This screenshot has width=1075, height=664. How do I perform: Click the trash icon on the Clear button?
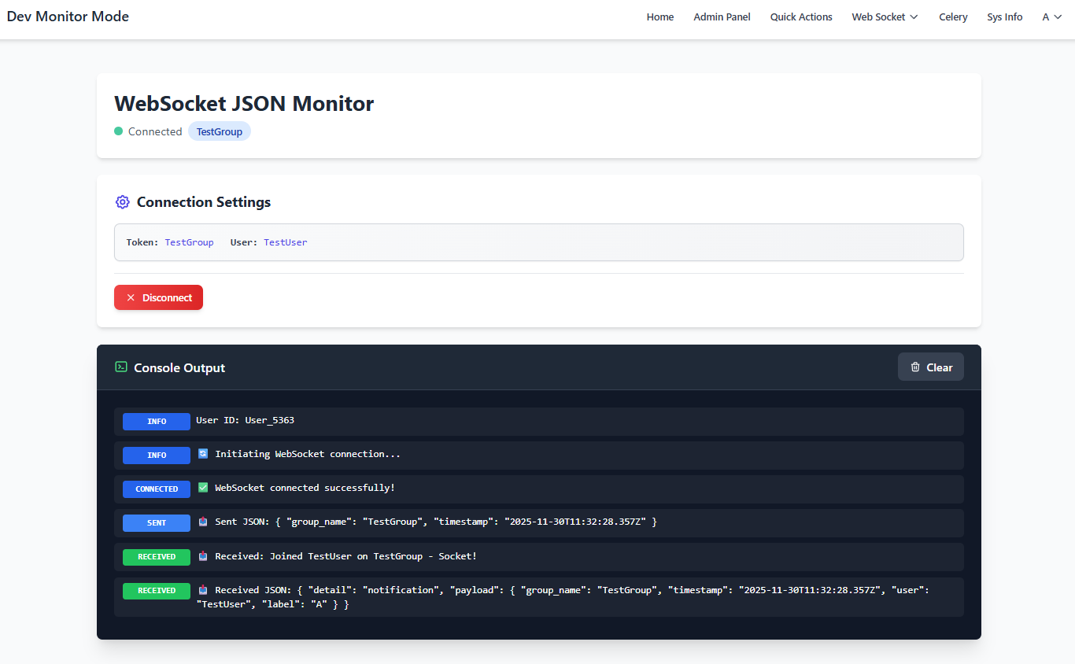[914, 367]
